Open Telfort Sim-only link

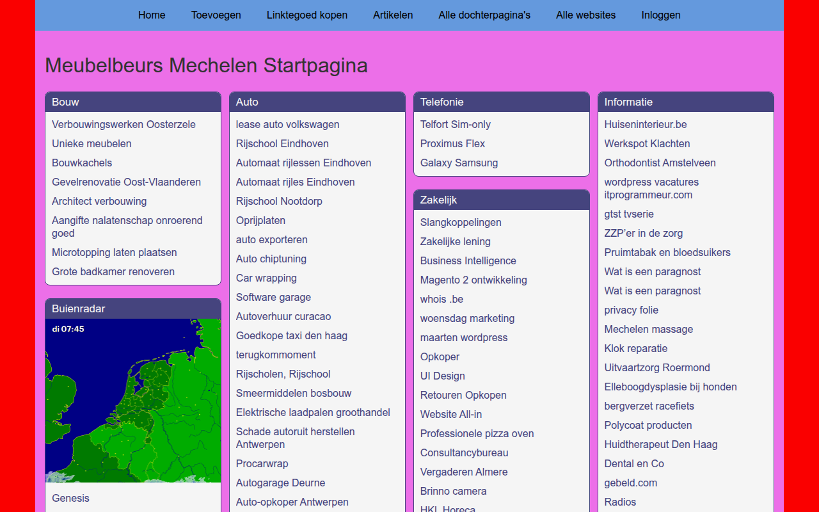[x=456, y=124]
